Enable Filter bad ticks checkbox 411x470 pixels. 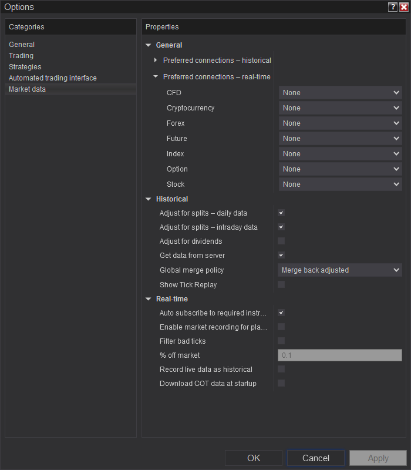click(281, 341)
